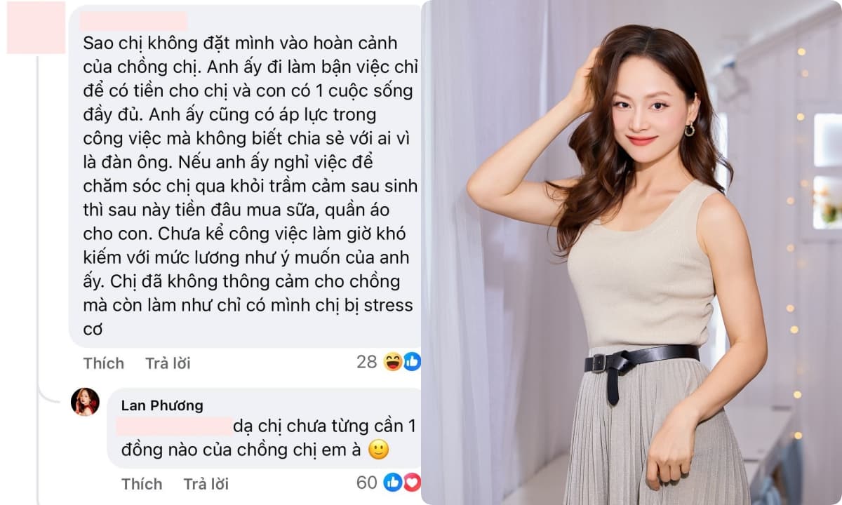Click Thích under the long comment

tap(104, 363)
